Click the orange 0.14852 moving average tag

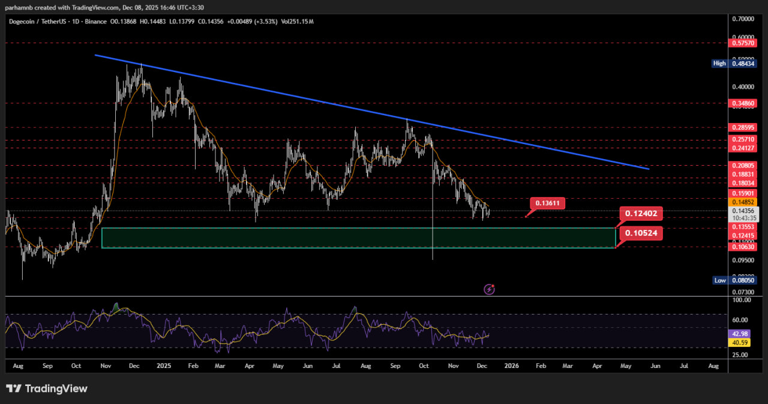(744, 202)
